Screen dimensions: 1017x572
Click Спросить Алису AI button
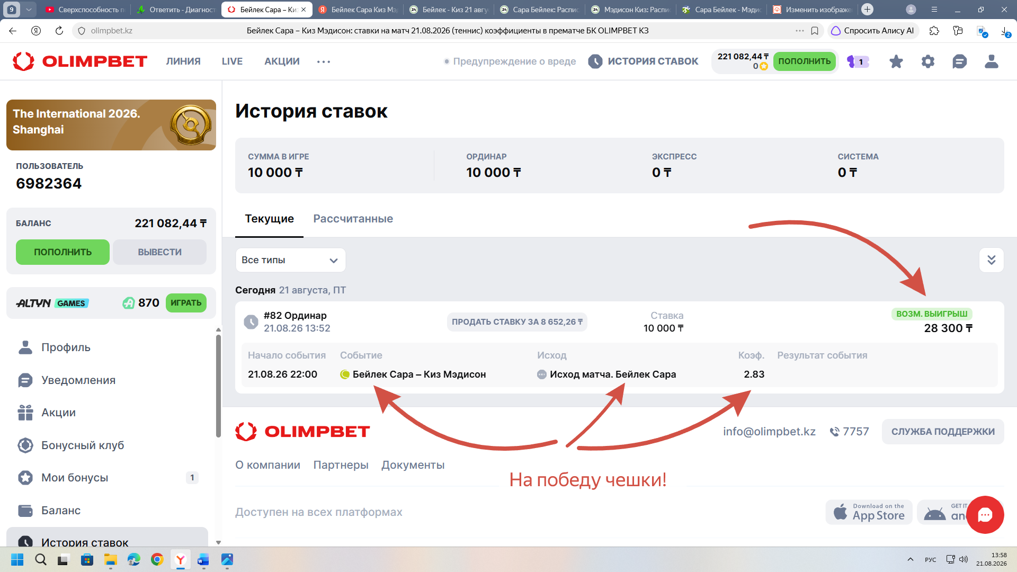coord(873,31)
